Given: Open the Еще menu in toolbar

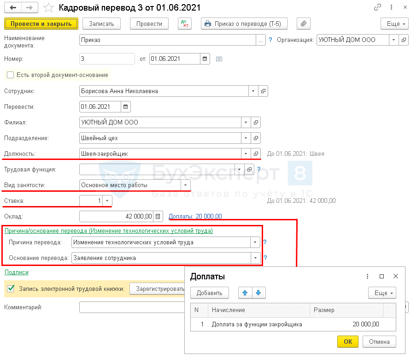Looking at the screenshot, I should pyautogui.click(x=394, y=24).
